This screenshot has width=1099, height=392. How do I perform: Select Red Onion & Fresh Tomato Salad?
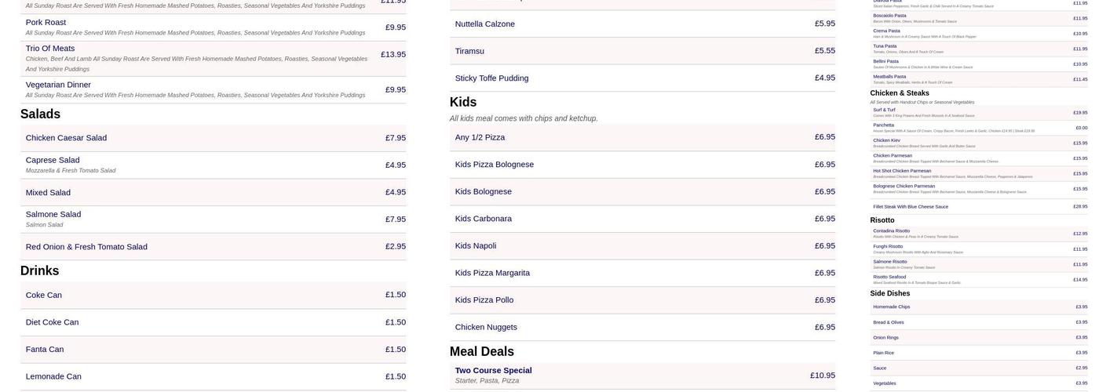(x=86, y=247)
